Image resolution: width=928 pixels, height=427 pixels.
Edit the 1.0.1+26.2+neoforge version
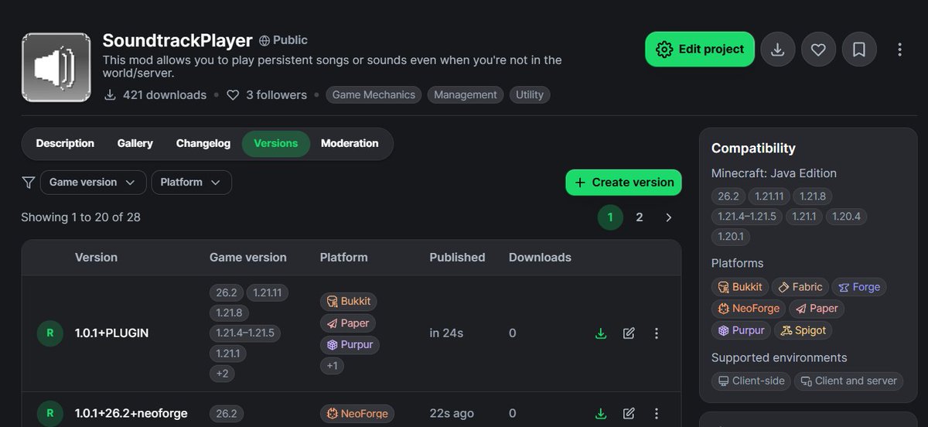pyautogui.click(x=629, y=414)
